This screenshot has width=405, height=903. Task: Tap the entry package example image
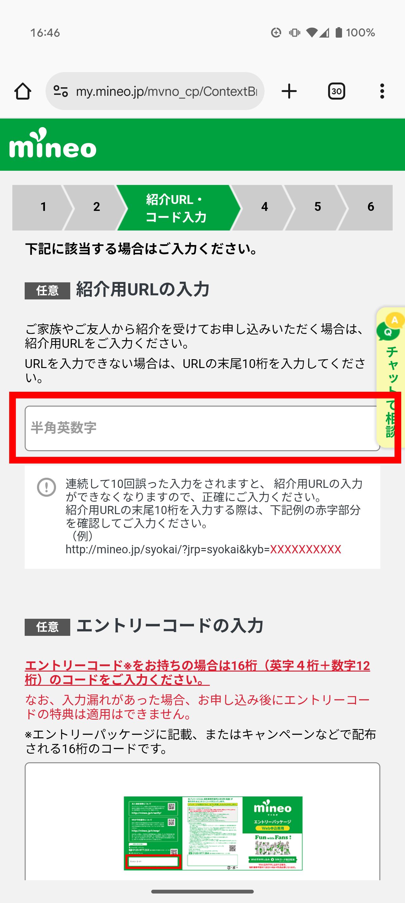click(213, 833)
